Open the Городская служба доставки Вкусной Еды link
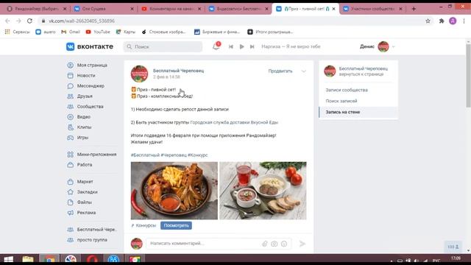 tap(234, 122)
